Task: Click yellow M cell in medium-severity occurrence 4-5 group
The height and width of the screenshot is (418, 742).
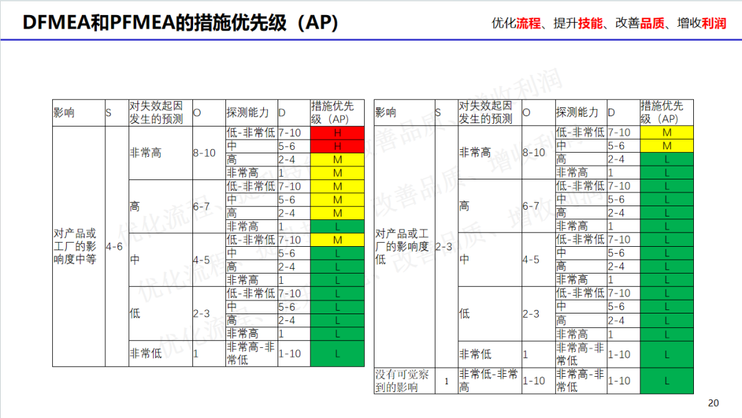Action: pyautogui.click(x=337, y=240)
